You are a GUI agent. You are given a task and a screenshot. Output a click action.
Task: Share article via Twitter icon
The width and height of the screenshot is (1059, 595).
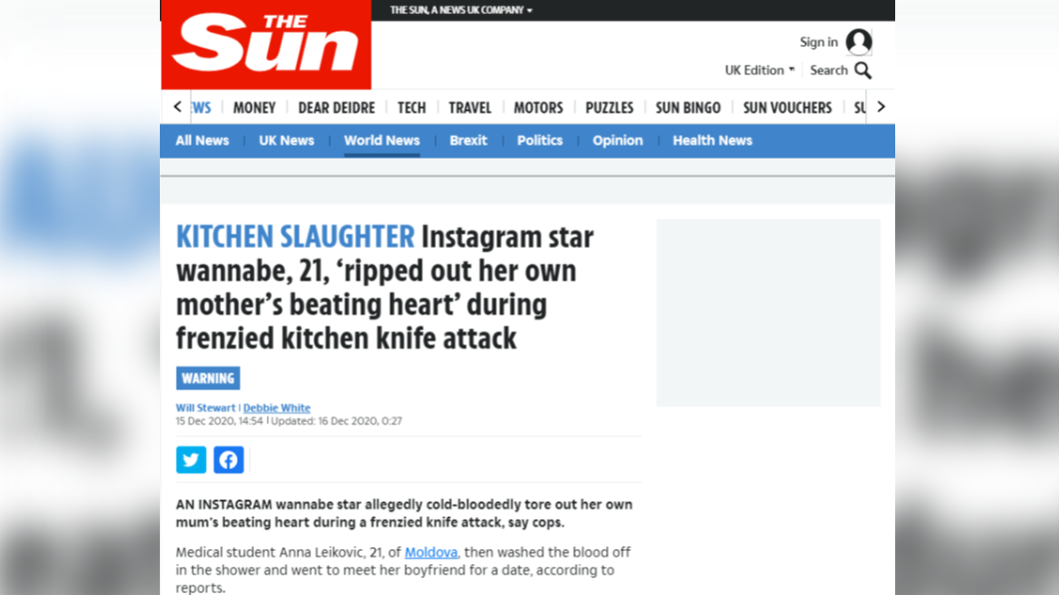tap(191, 459)
